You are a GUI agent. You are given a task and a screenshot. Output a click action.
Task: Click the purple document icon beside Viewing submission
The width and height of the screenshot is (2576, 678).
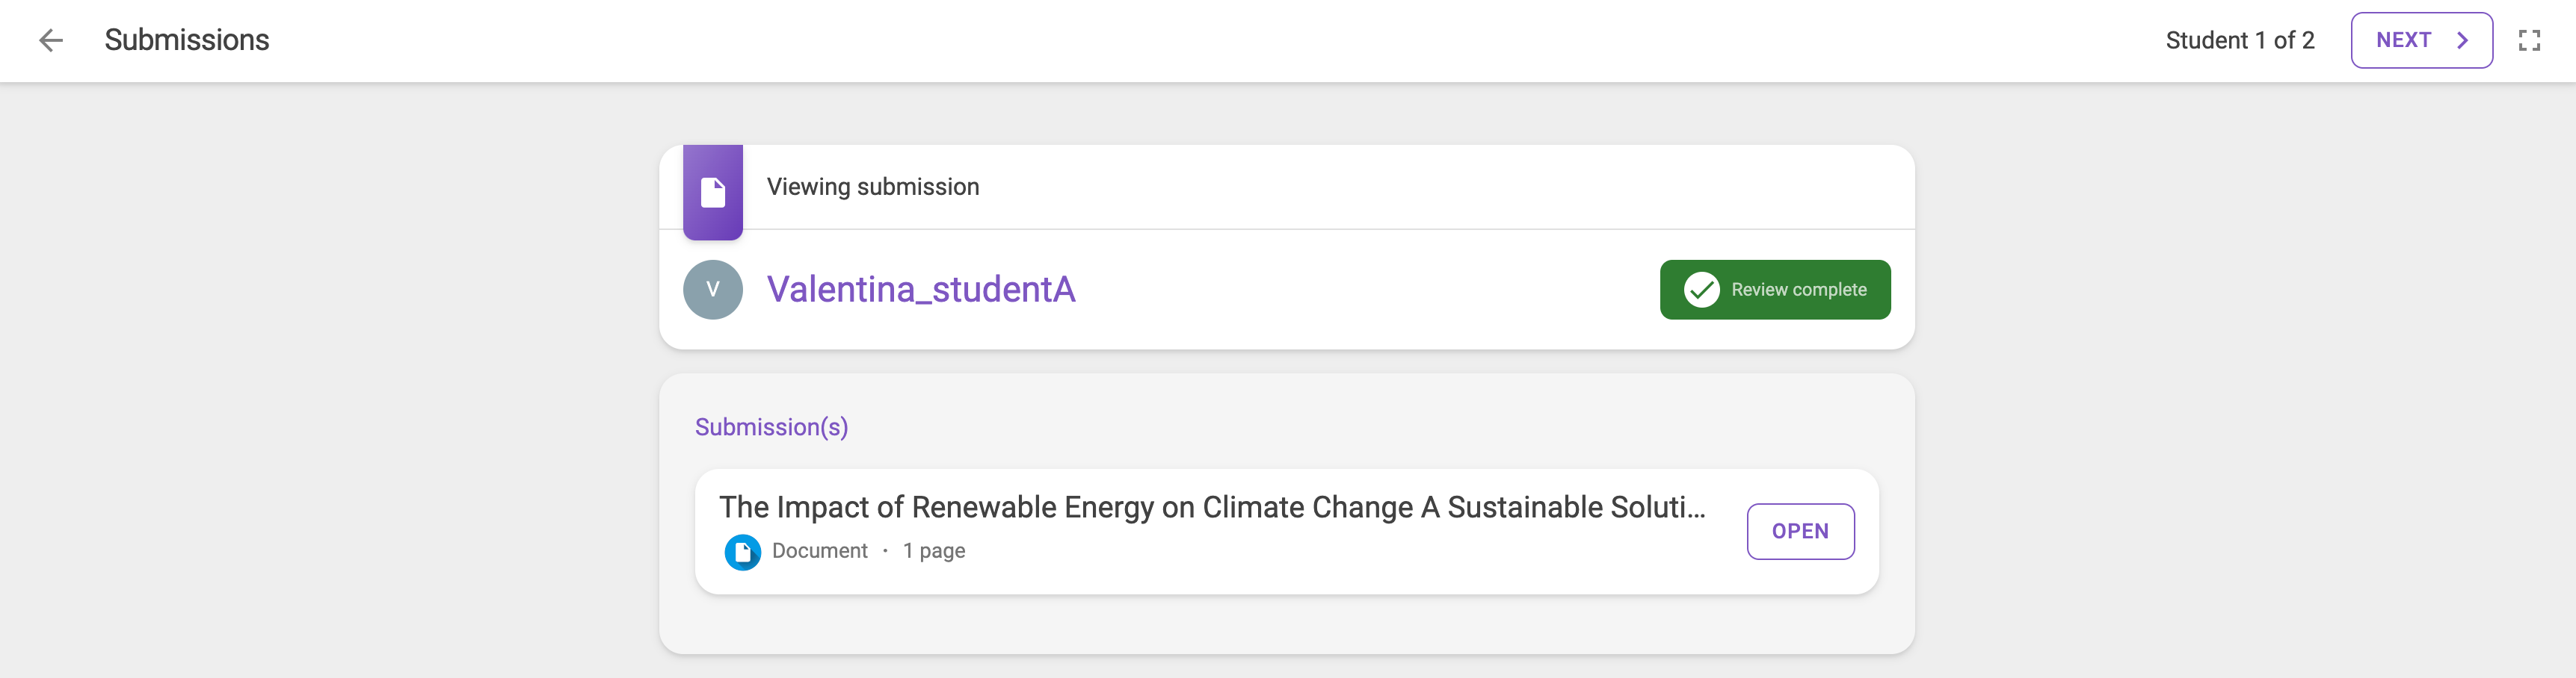pyautogui.click(x=712, y=192)
